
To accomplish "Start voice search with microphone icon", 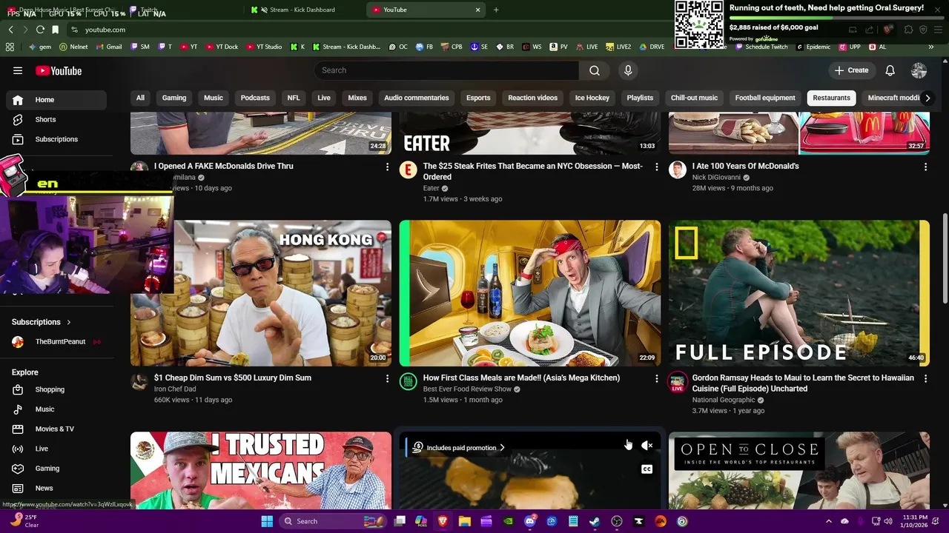I will click(628, 70).
